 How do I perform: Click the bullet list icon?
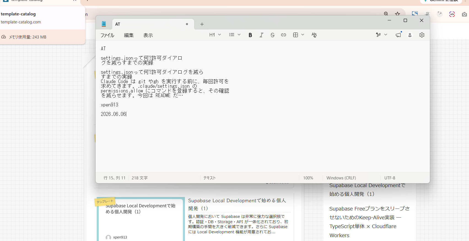[232, 35]
